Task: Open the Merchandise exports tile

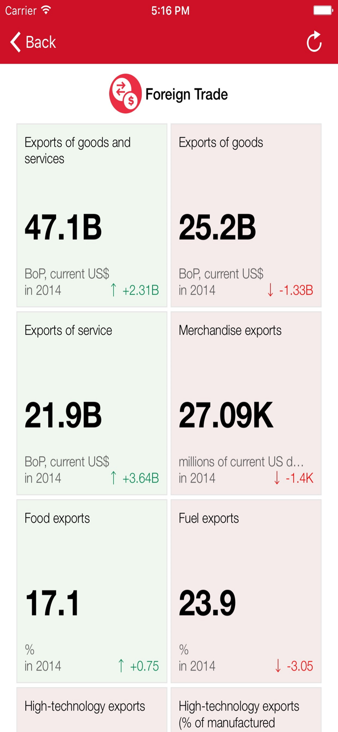Action: coord(246,403)
